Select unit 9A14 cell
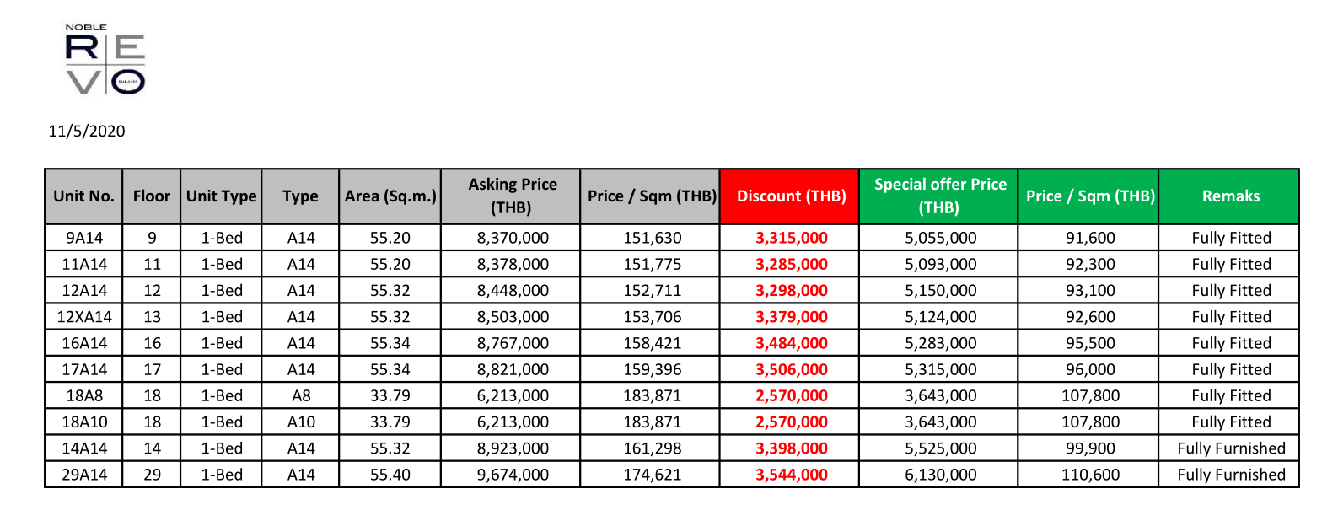 [84, 238]
